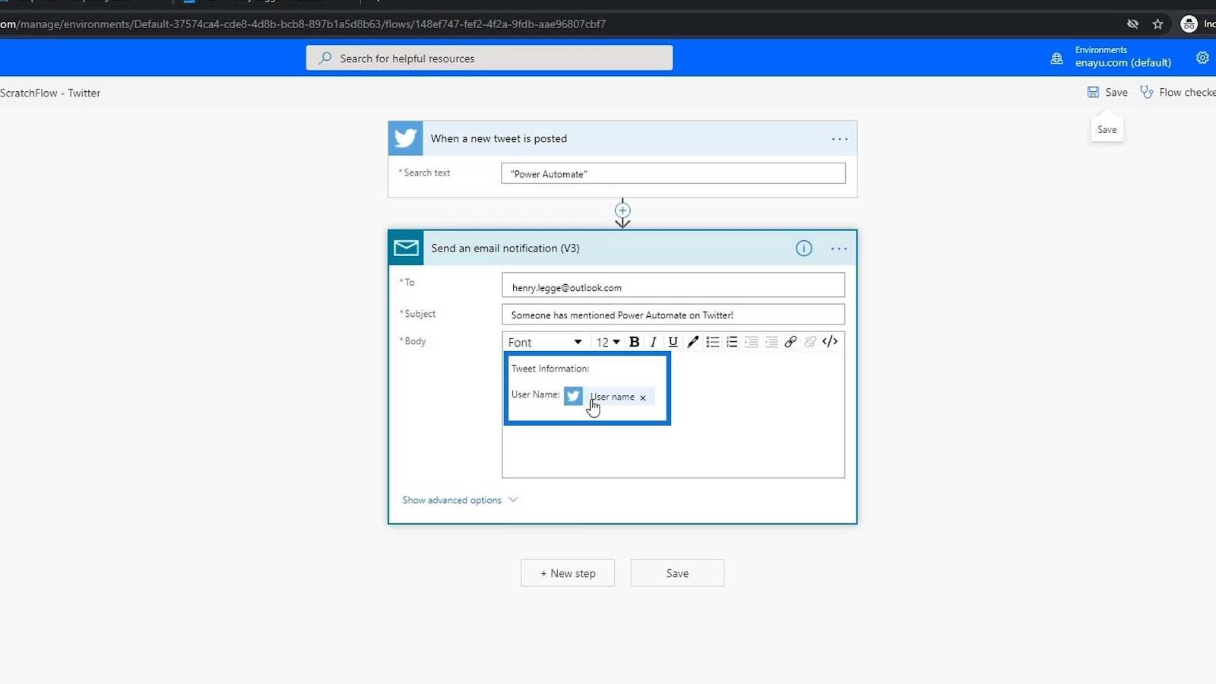Screen dimensions: 1216x684
Task: Open enayu.com (default) environment selector
Action: pos(1123,63)
